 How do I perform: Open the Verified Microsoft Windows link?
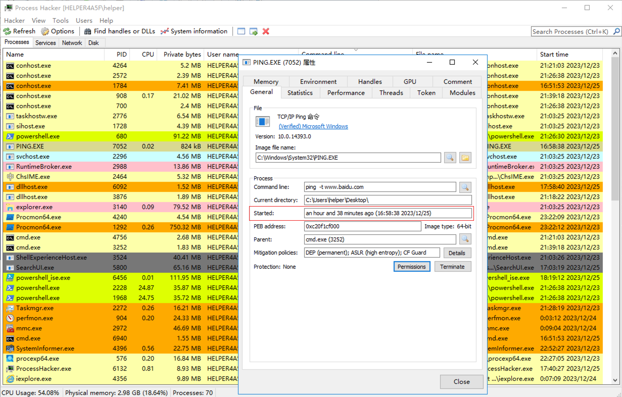coord(313,126)
